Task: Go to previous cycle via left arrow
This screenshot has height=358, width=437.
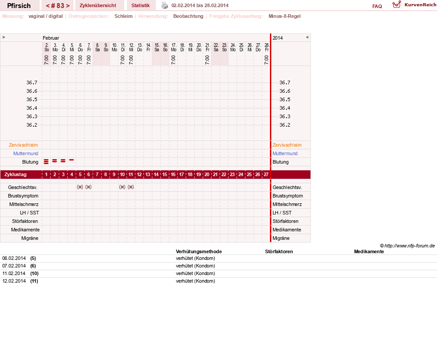Action: [x=48, y=6]
